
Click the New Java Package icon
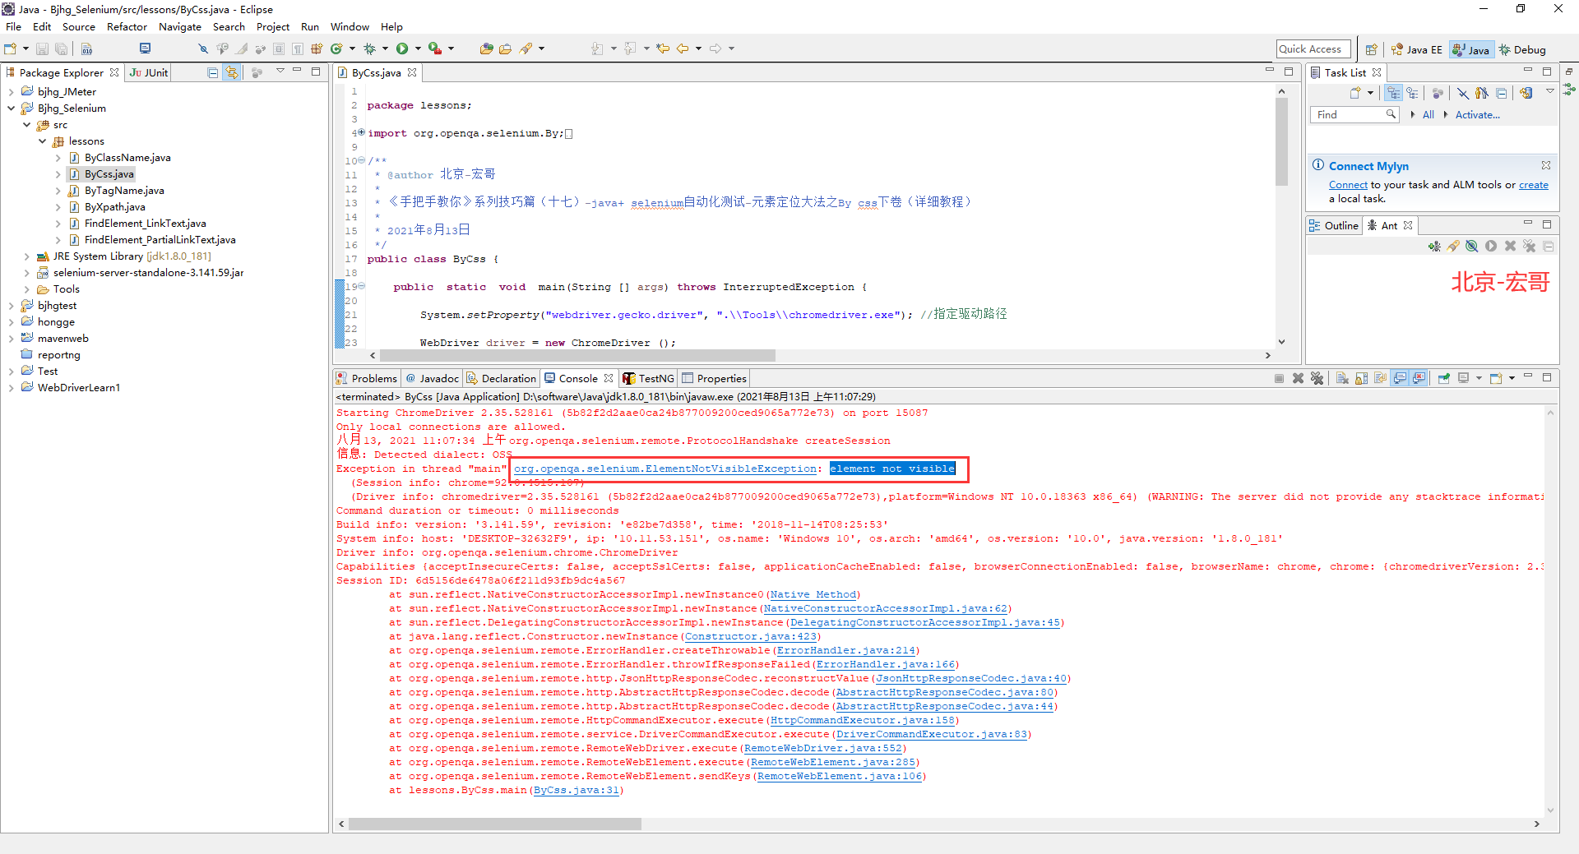317,48
